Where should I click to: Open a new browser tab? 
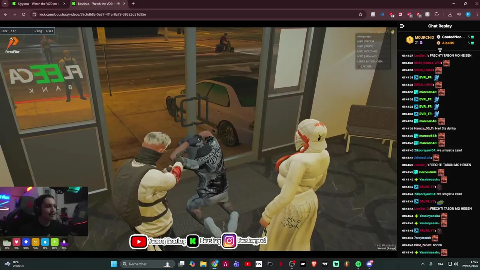[x=133, y=4]
